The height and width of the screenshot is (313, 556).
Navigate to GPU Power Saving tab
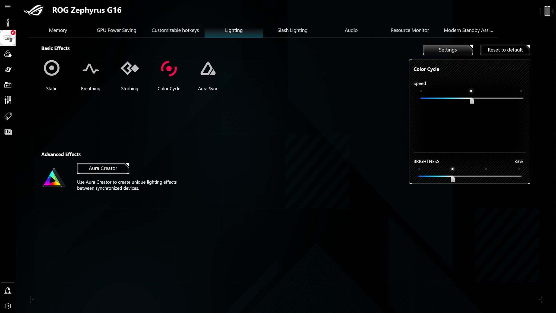point(116,30)
